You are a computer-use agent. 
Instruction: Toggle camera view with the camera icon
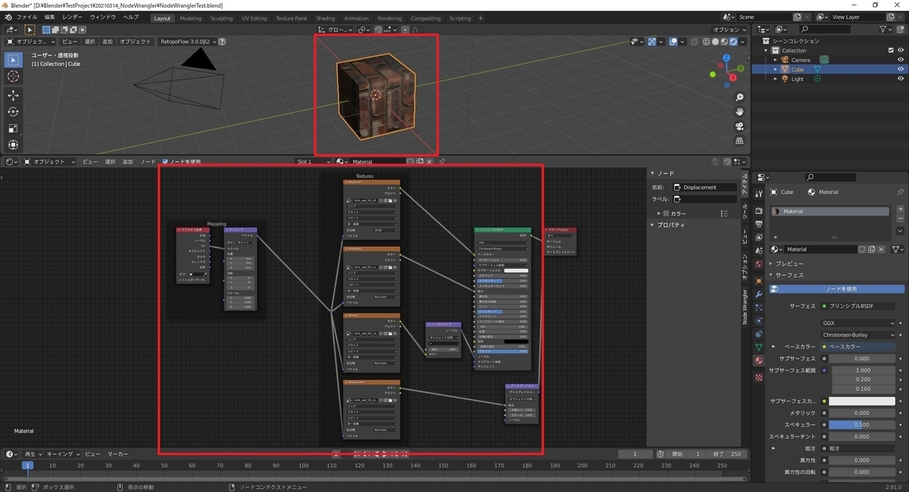[x=739, y=128]
